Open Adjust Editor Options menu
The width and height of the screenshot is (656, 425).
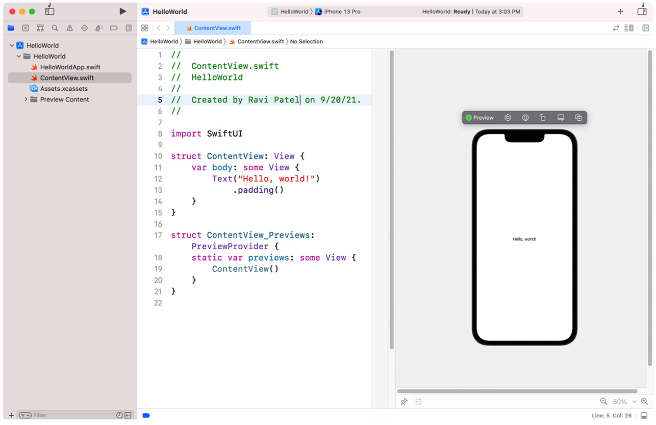(629, 28)
